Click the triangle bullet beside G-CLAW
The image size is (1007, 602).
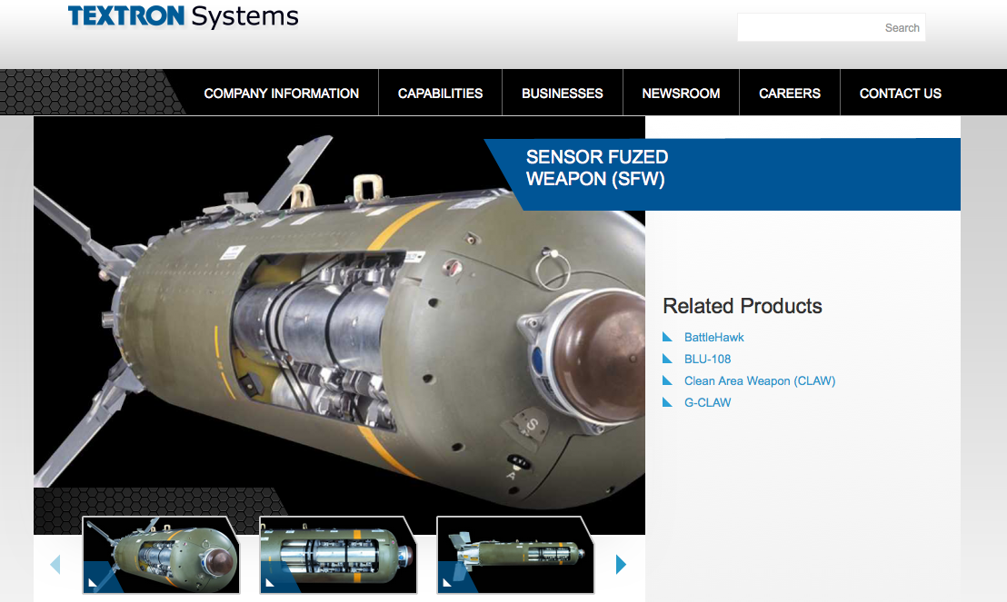[667, 402]
